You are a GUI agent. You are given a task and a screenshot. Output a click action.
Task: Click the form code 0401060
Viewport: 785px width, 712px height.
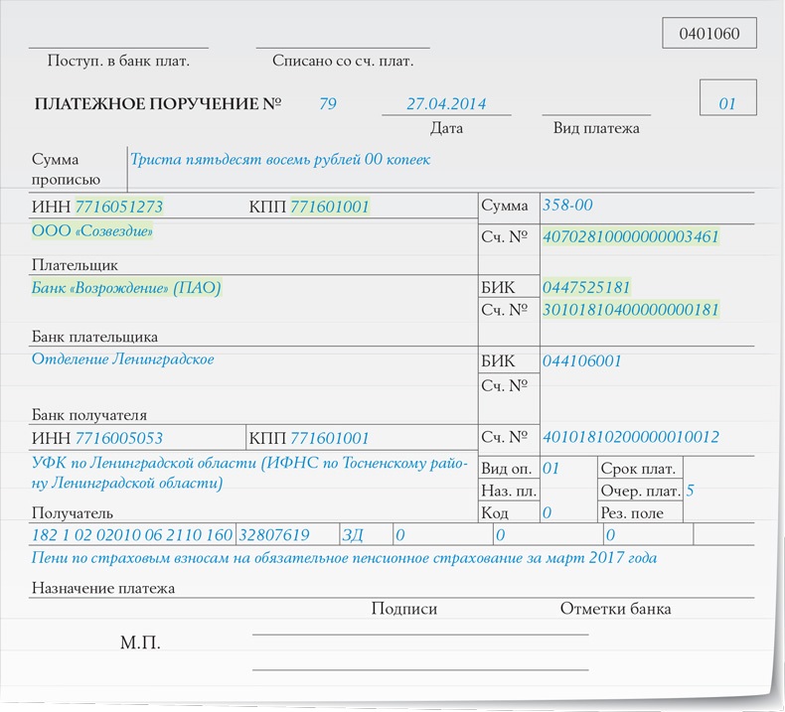click(x=708, y=34)
